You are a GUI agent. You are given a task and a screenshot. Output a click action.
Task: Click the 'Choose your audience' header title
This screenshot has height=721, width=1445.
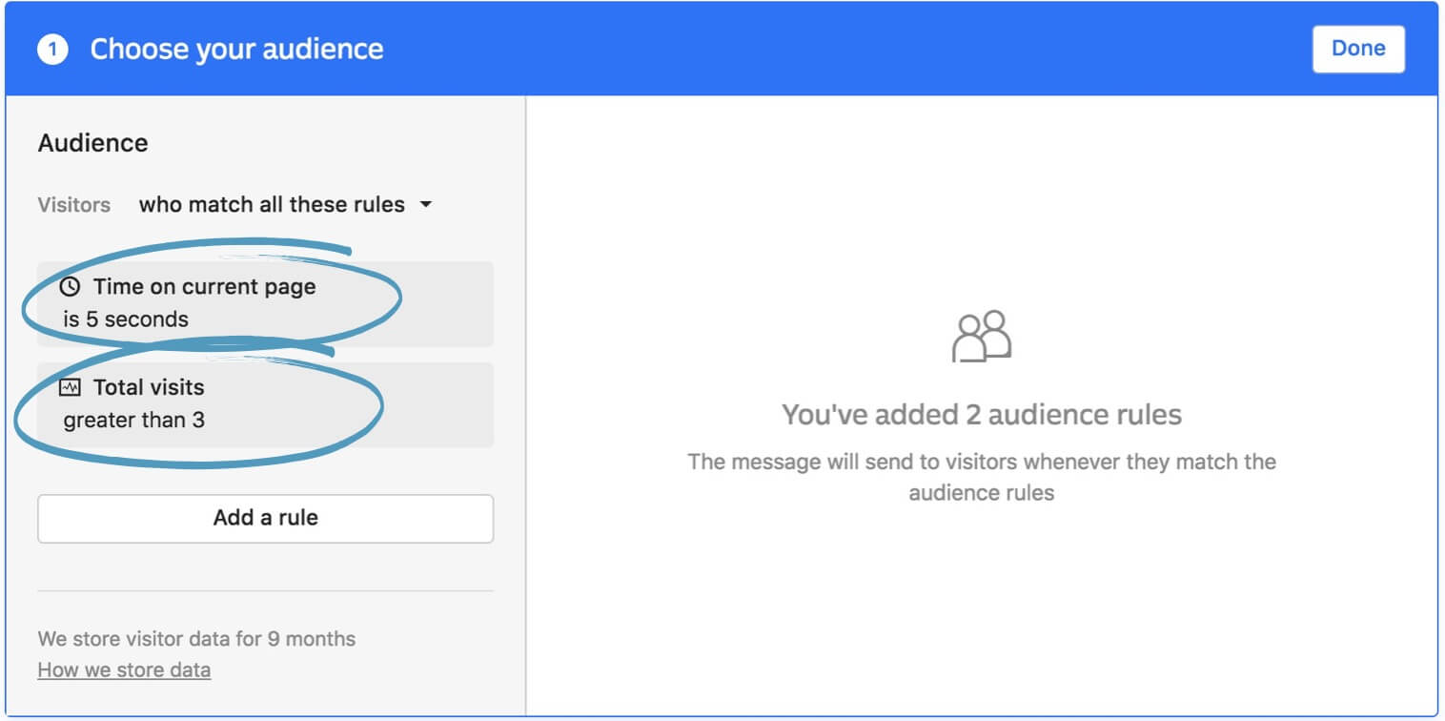(236, 50)
